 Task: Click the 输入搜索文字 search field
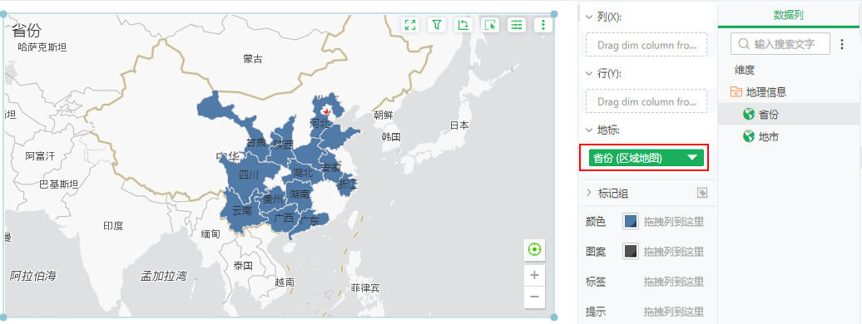pos(780,44)
